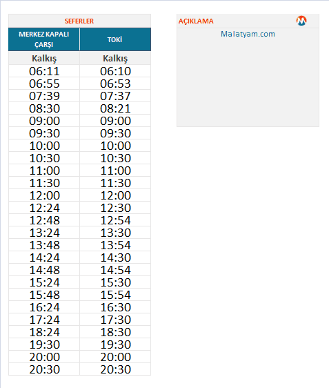
Task: Click the 17:30 departure cell
Action: click(115, 320)
